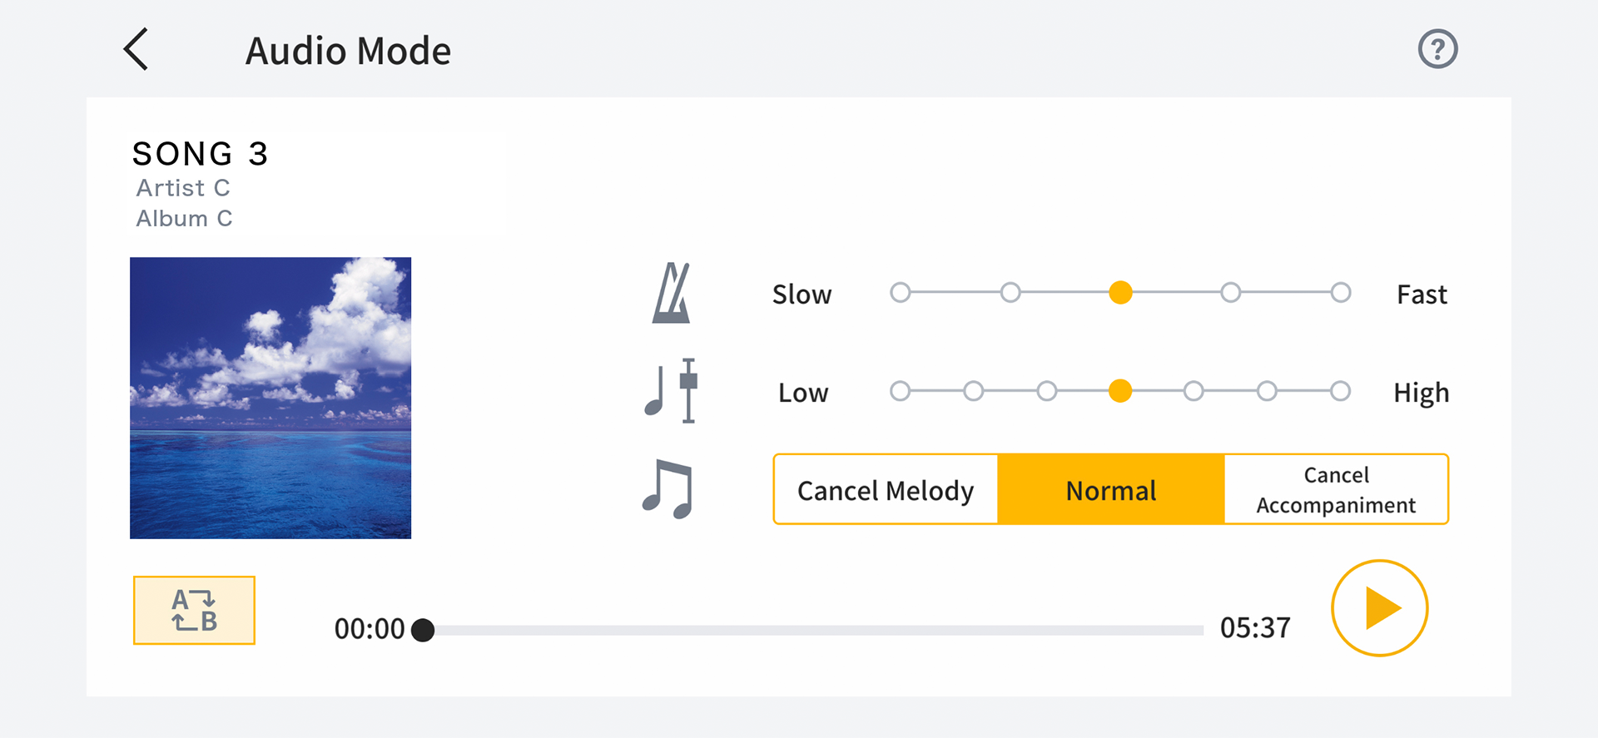
Task: Click the pitch transpose icon
Action: (x=670, y=392)
